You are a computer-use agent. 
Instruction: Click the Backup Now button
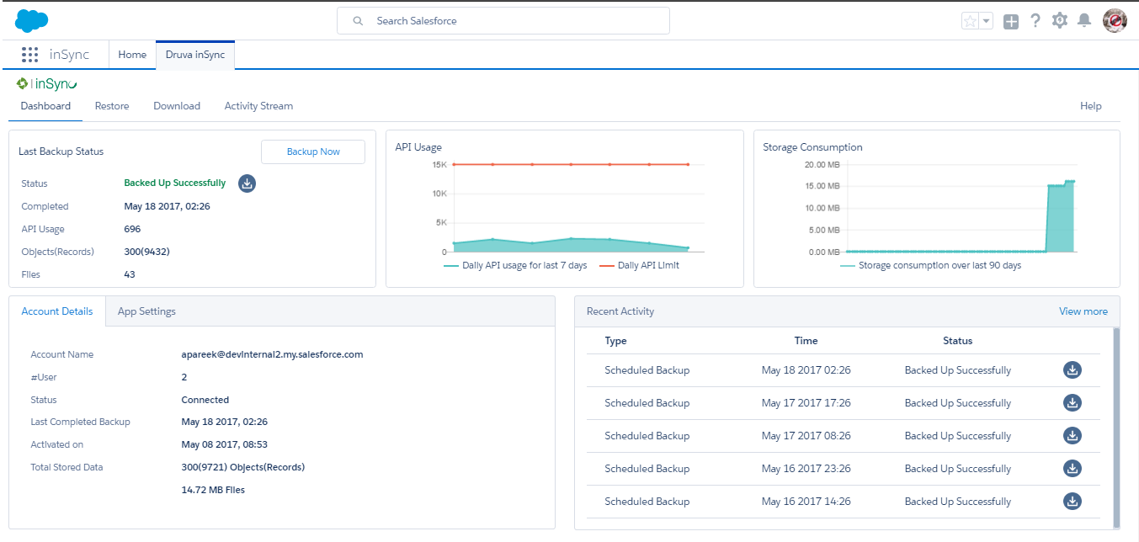coord(313,151)
